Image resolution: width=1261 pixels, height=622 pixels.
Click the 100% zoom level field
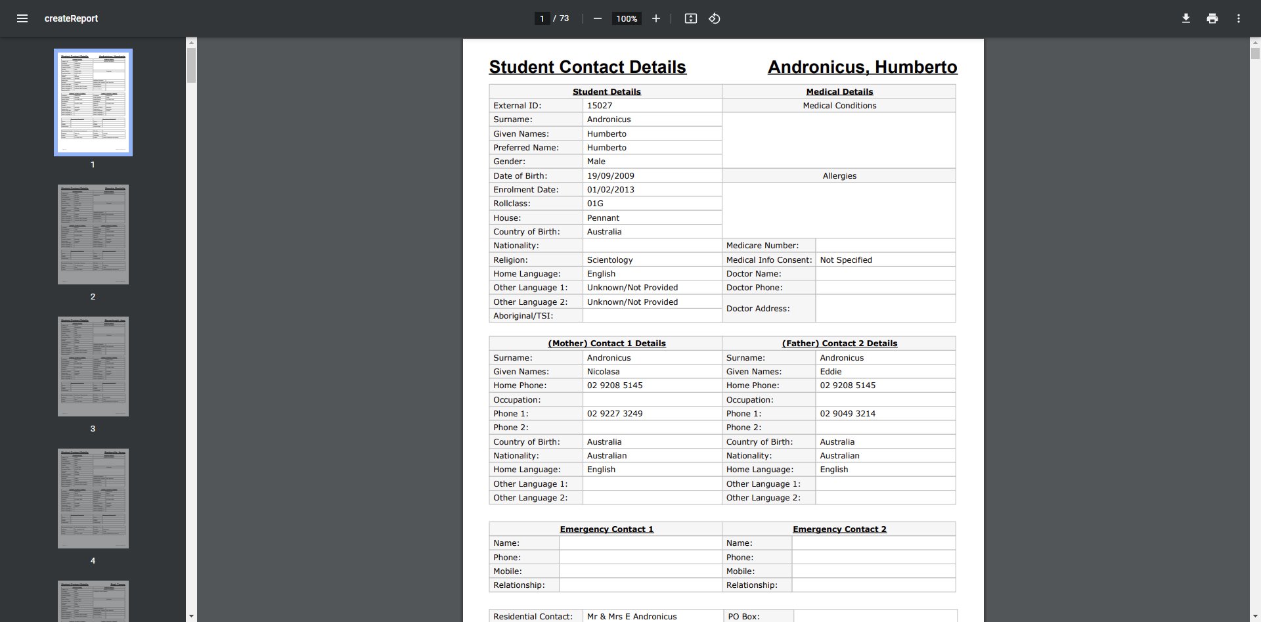point(626,18)
